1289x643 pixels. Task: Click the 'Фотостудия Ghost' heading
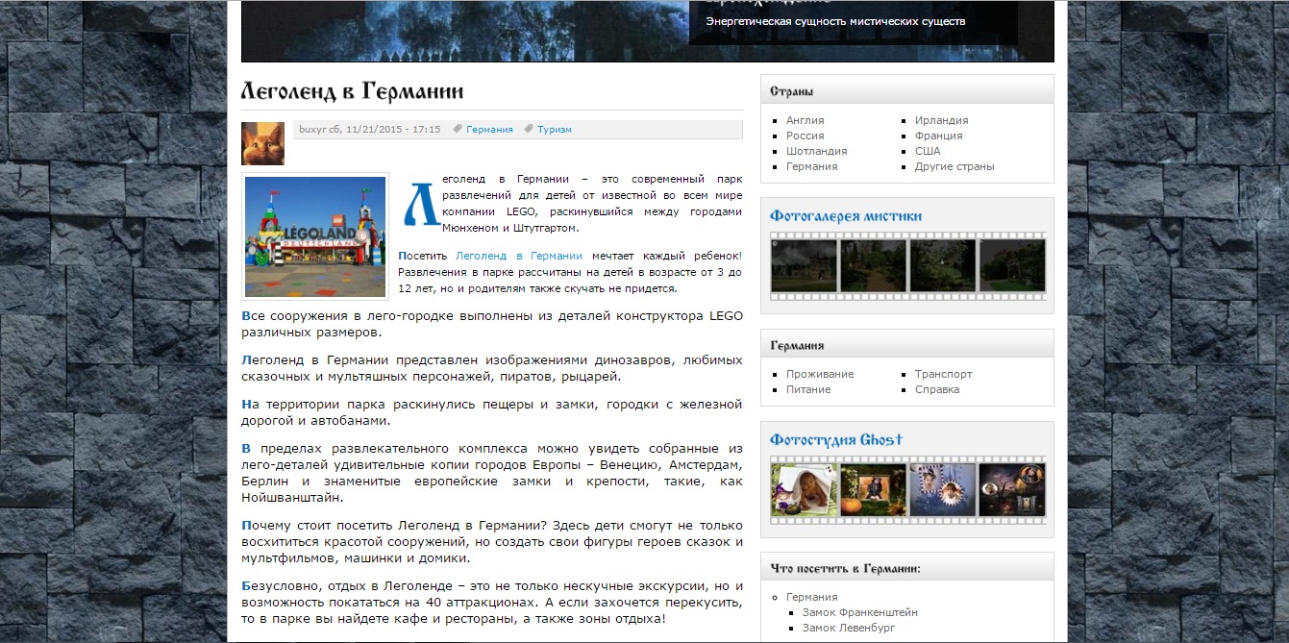836,440
